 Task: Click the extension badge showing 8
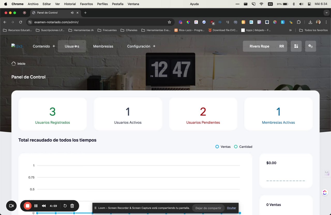(212, 23)
